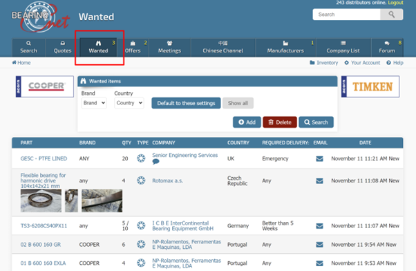Open part TS3-6208CS40PX11
416x271 pixels.
tap(44, 226)
